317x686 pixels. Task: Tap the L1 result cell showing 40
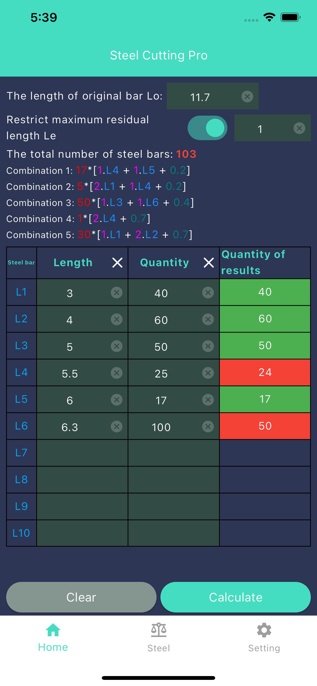(265, 292)
